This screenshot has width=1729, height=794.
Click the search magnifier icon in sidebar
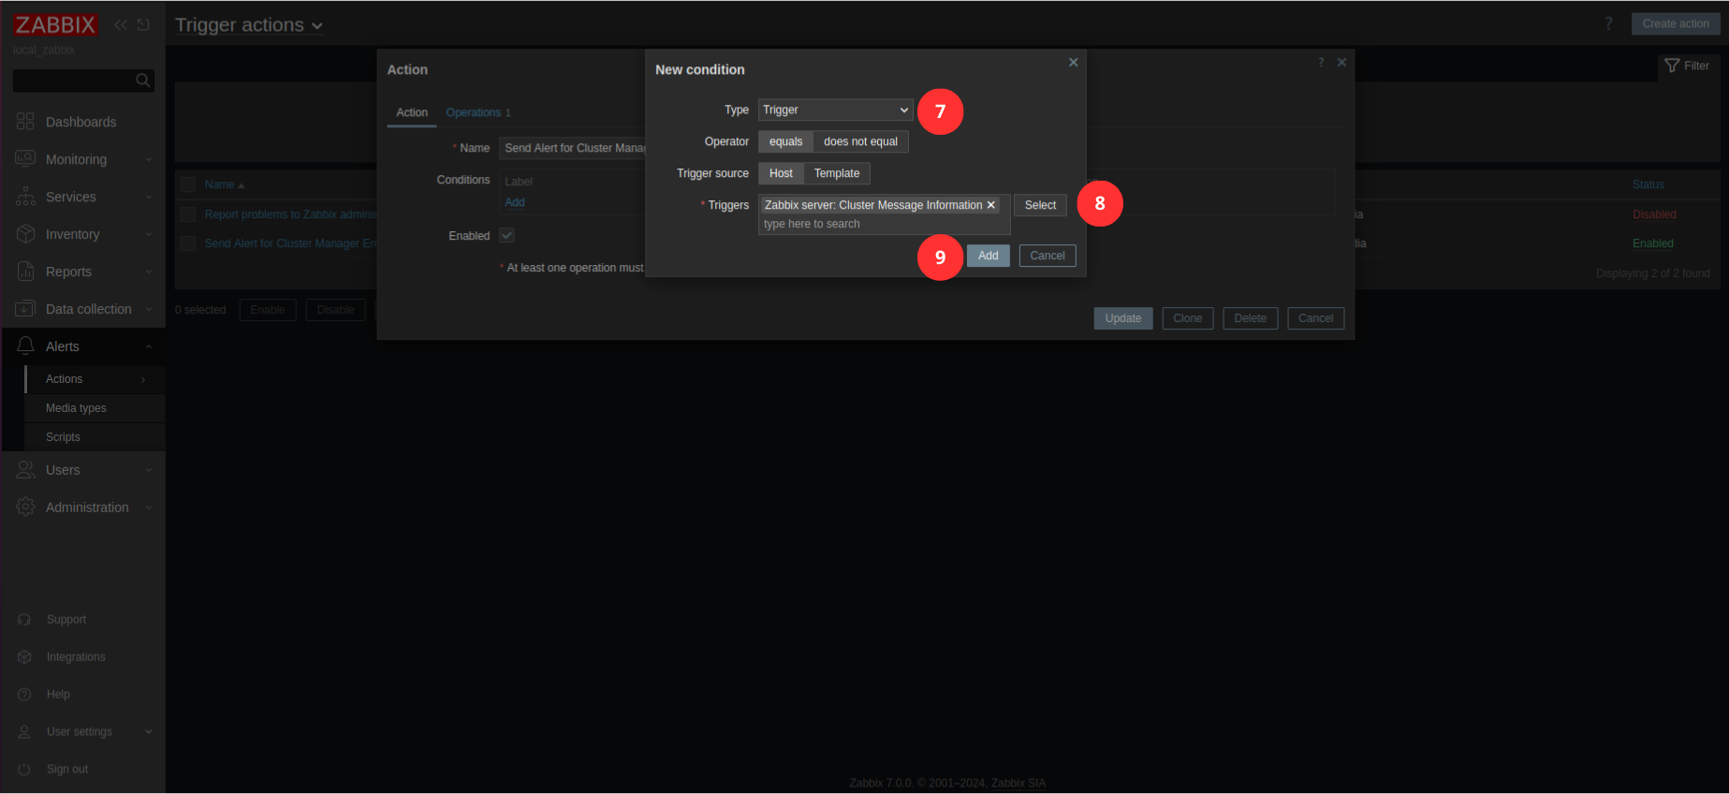click(x=142, y=81)
